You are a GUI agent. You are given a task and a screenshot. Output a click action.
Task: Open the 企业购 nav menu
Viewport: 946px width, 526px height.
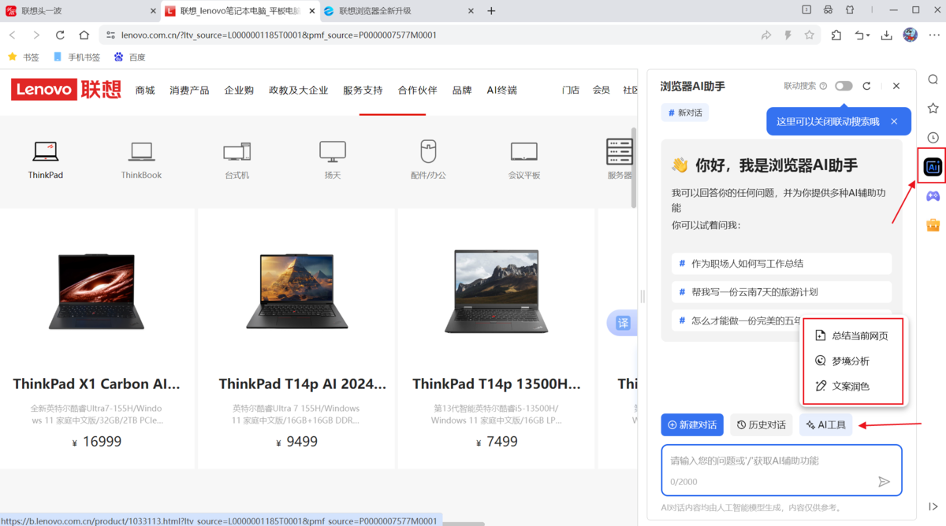pos(239,90)
